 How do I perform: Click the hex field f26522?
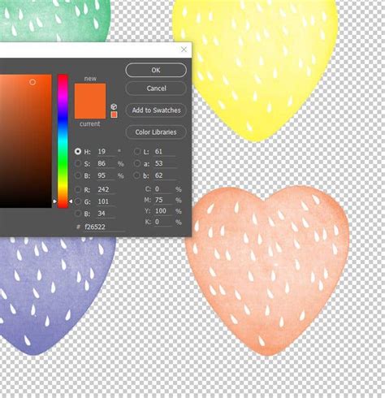pos(104,227)
